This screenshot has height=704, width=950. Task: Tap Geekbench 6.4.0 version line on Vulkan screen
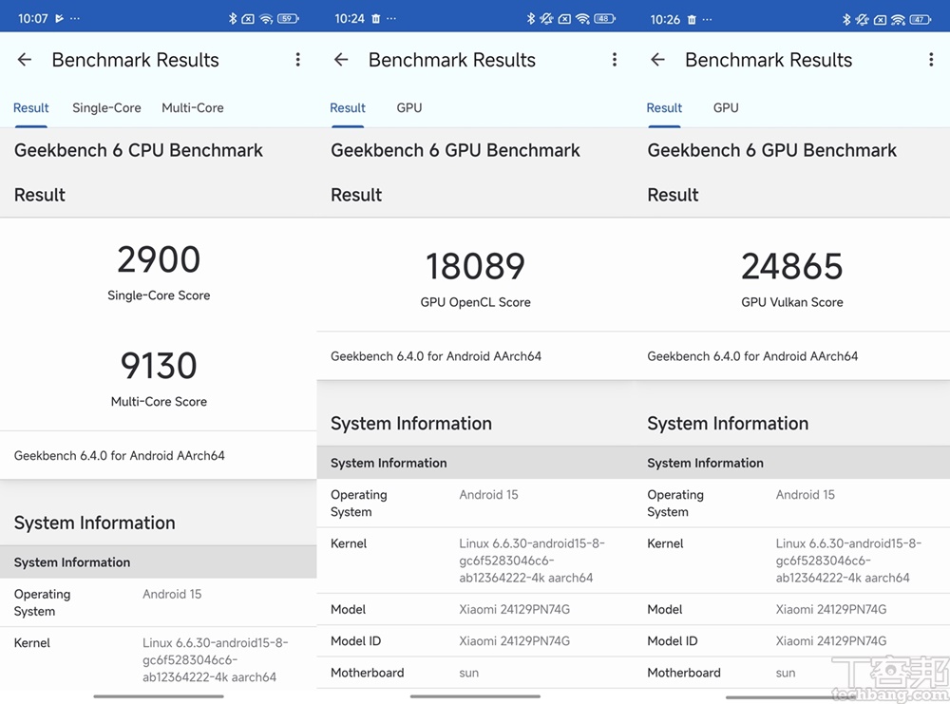coord(752,356)
